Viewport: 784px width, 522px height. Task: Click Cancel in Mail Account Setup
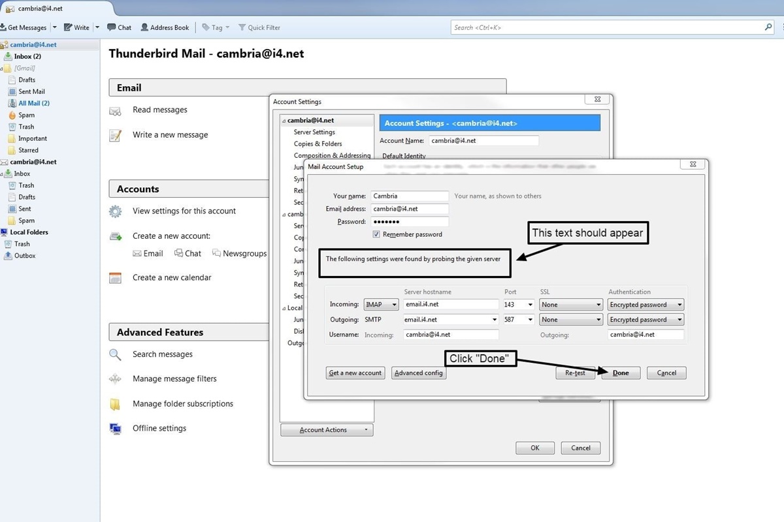point(666,373)
